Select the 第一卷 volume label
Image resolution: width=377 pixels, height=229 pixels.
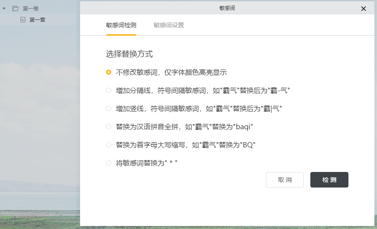coord(31,9)
